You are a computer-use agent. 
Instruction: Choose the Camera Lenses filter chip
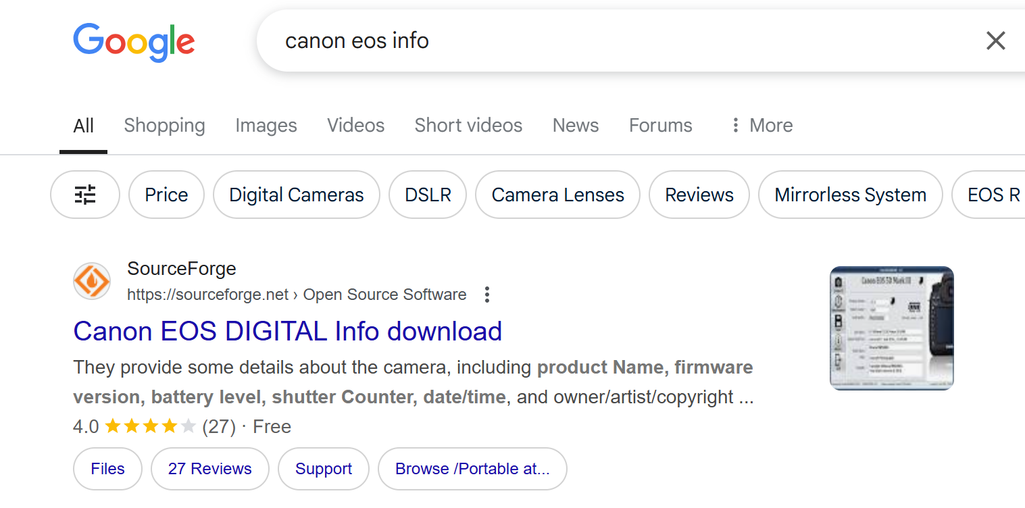(x=557, y=195)
